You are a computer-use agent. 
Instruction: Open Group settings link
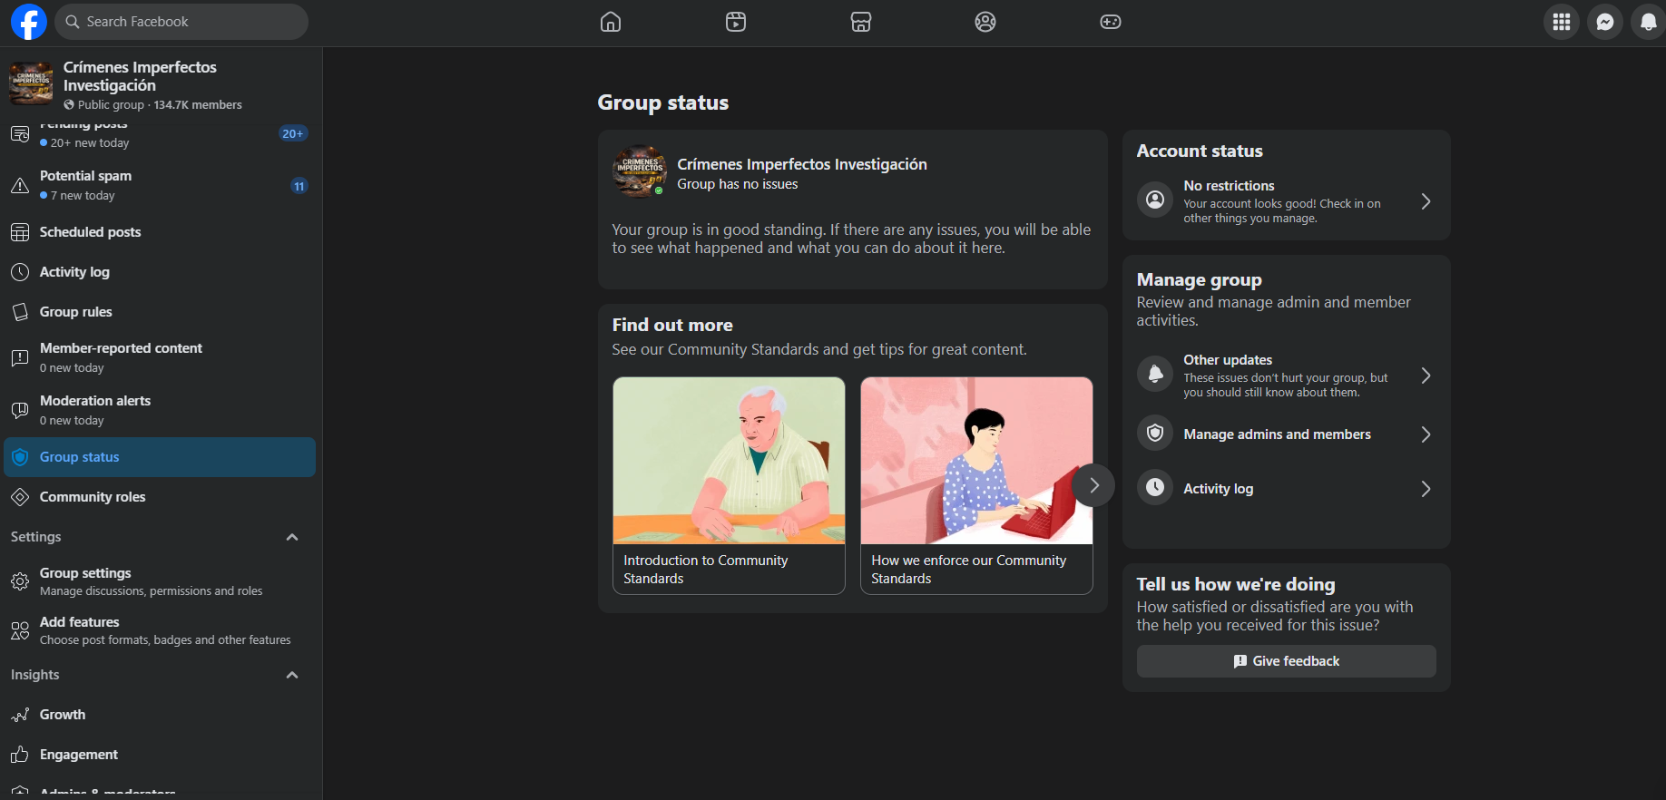(x=160, y=581)
